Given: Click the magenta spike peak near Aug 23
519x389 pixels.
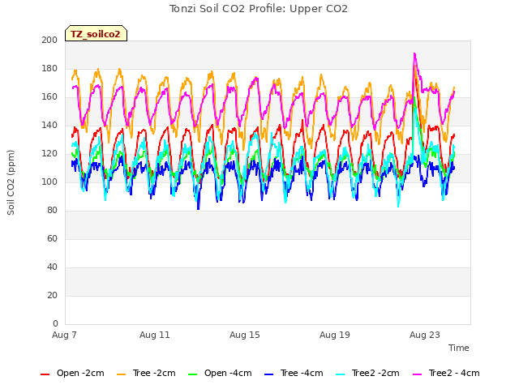Looking at the screenshot, I should pos(414,53).
